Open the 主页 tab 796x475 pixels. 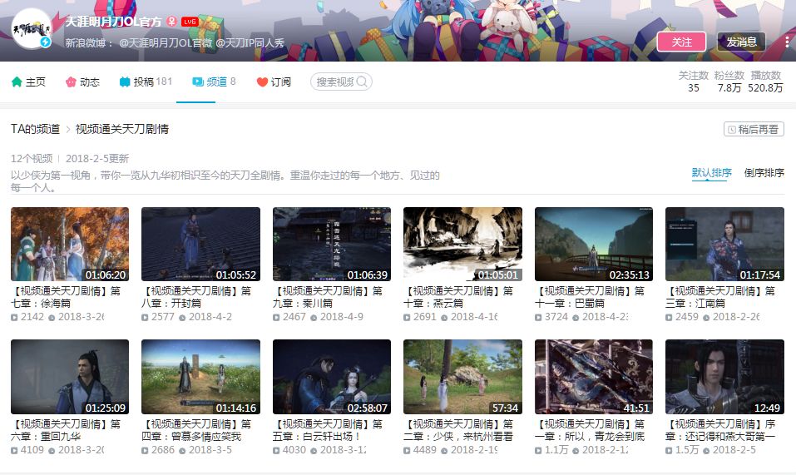coord(28,82)
